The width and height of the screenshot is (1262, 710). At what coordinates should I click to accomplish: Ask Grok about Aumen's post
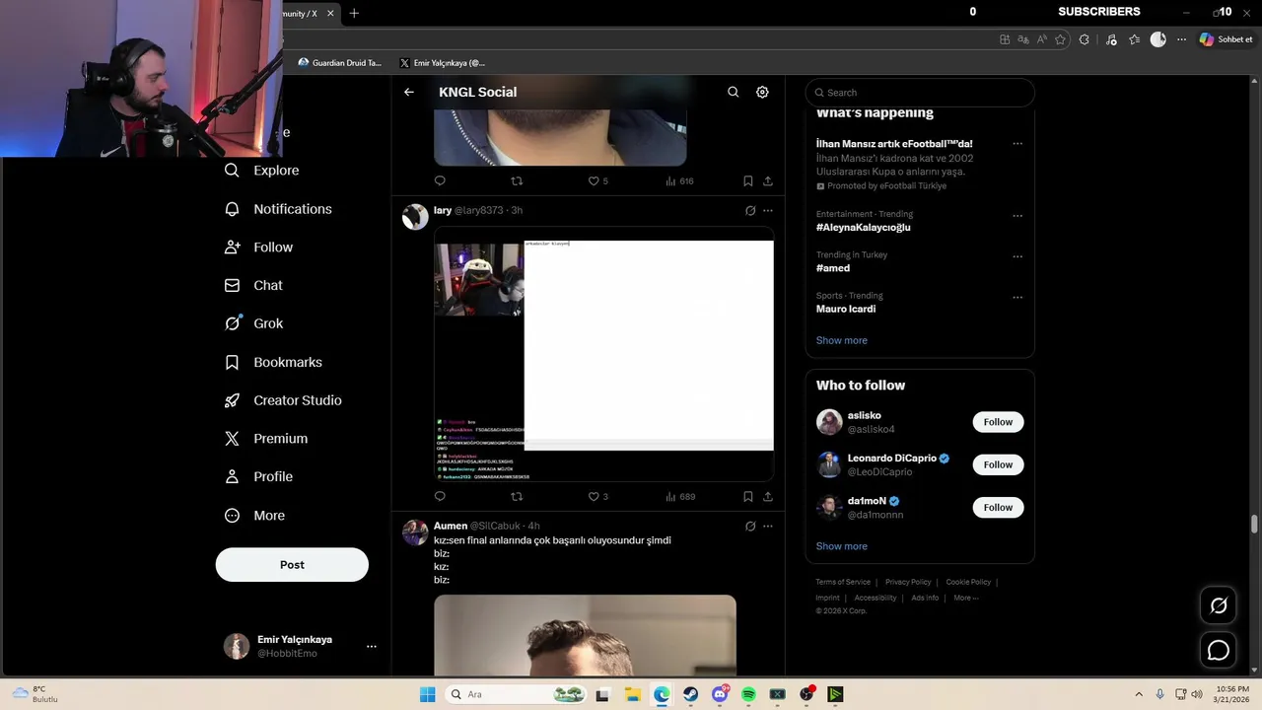tap(750, 527)
